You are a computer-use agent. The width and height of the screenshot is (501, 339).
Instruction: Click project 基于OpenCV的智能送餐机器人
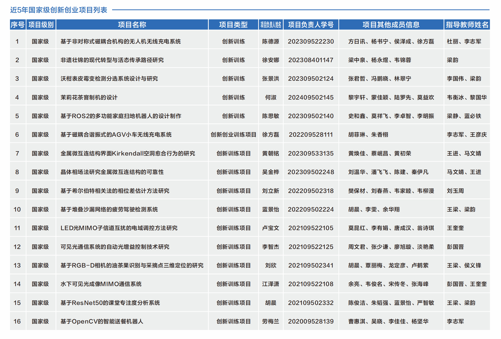click(x=102, y=321)
